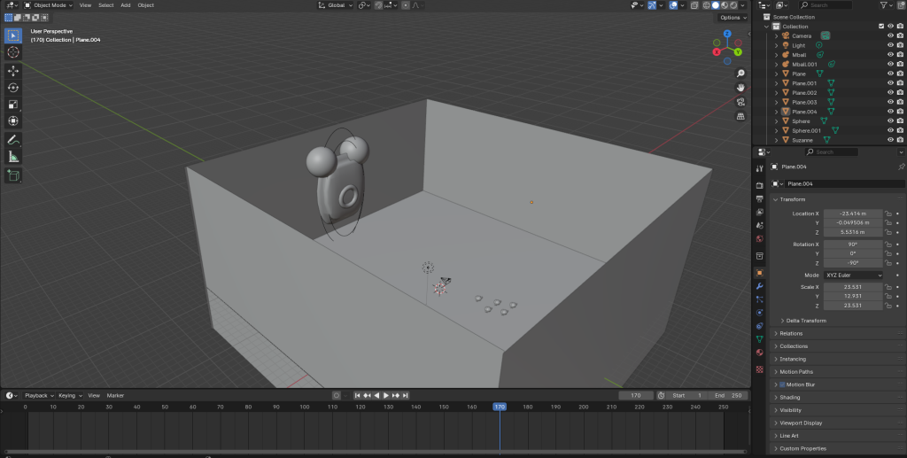
Task: Choose the Measure tool
Action: (x=13, y=157)
